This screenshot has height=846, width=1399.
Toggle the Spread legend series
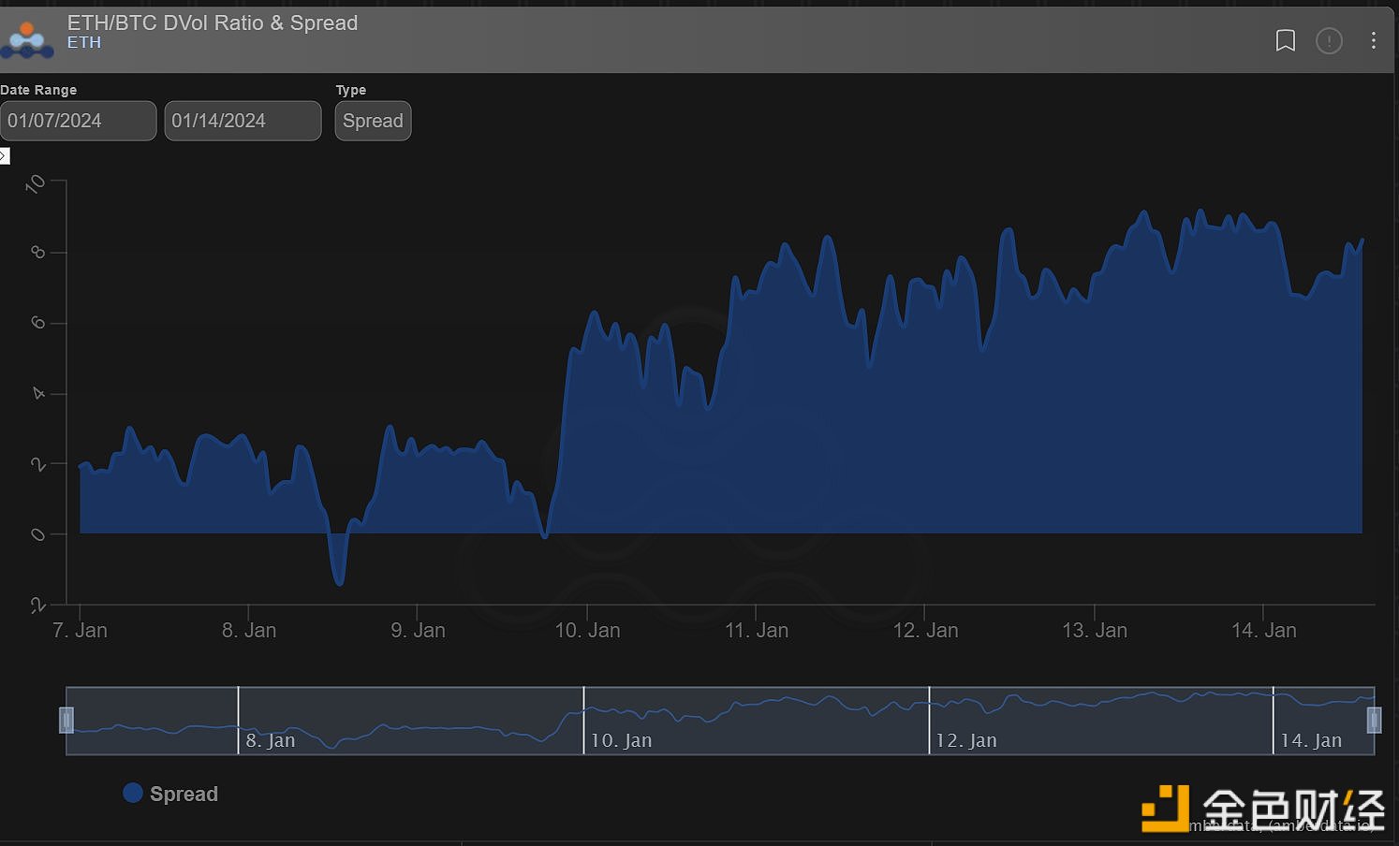click(x=170, y=794)
